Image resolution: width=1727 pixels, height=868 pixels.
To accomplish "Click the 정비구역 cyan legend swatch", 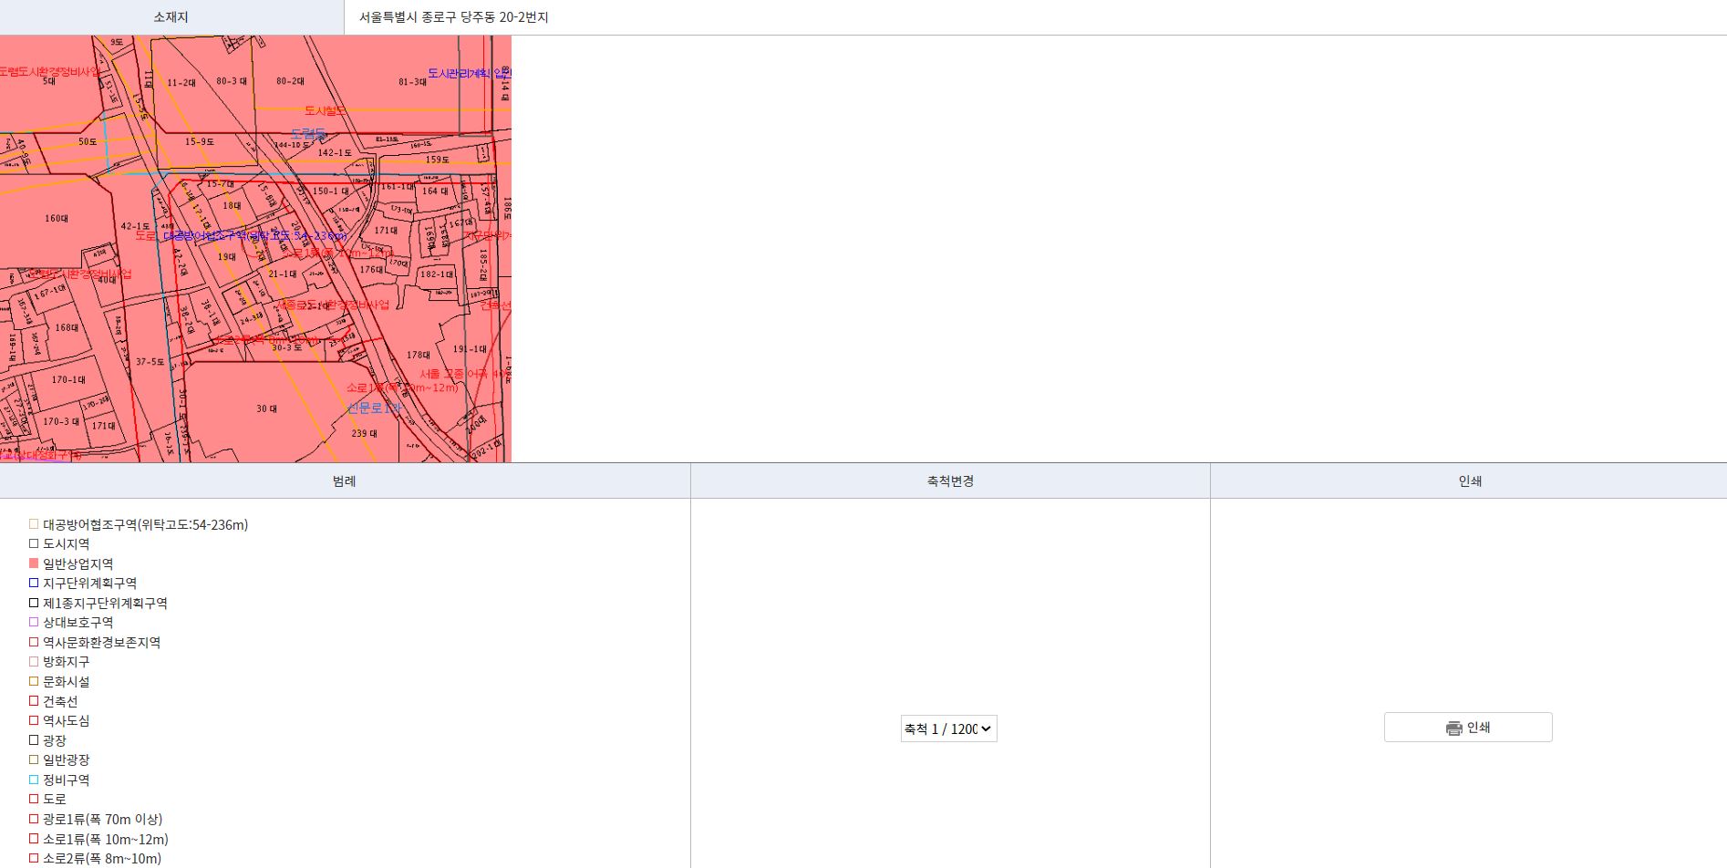I will point(34,780).
